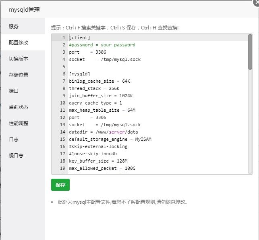
Task: Click the join_buffer_size = 1024K line
Action: (101, 96)
